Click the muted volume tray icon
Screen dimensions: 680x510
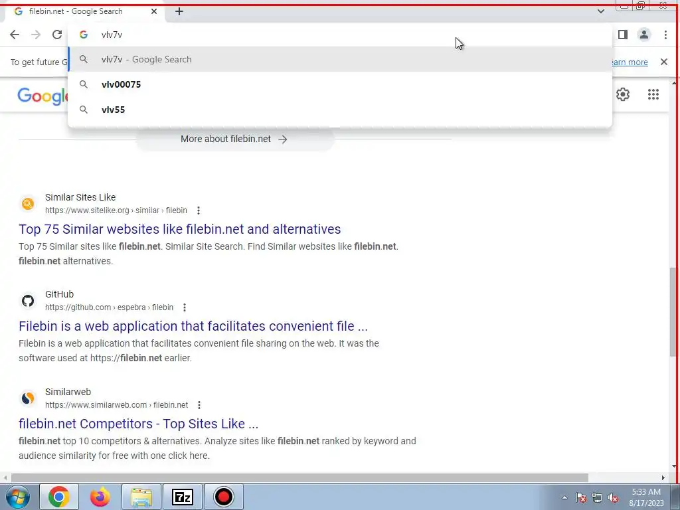coord(613,498)
